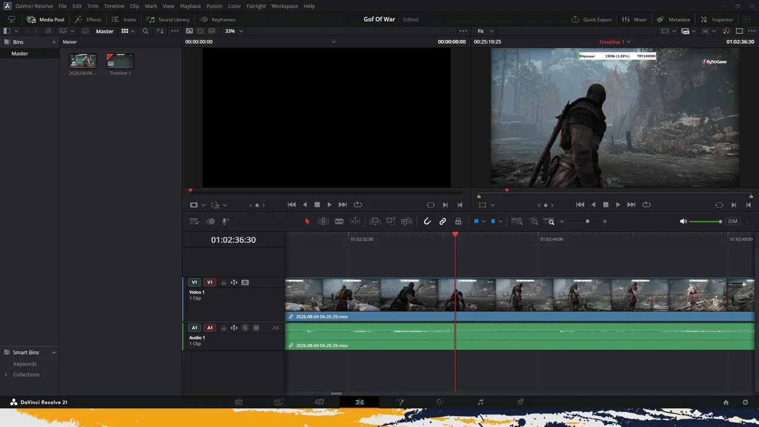Show the Effects panel
The width and height of the screenshot is (759, 427).
[88, 20]
